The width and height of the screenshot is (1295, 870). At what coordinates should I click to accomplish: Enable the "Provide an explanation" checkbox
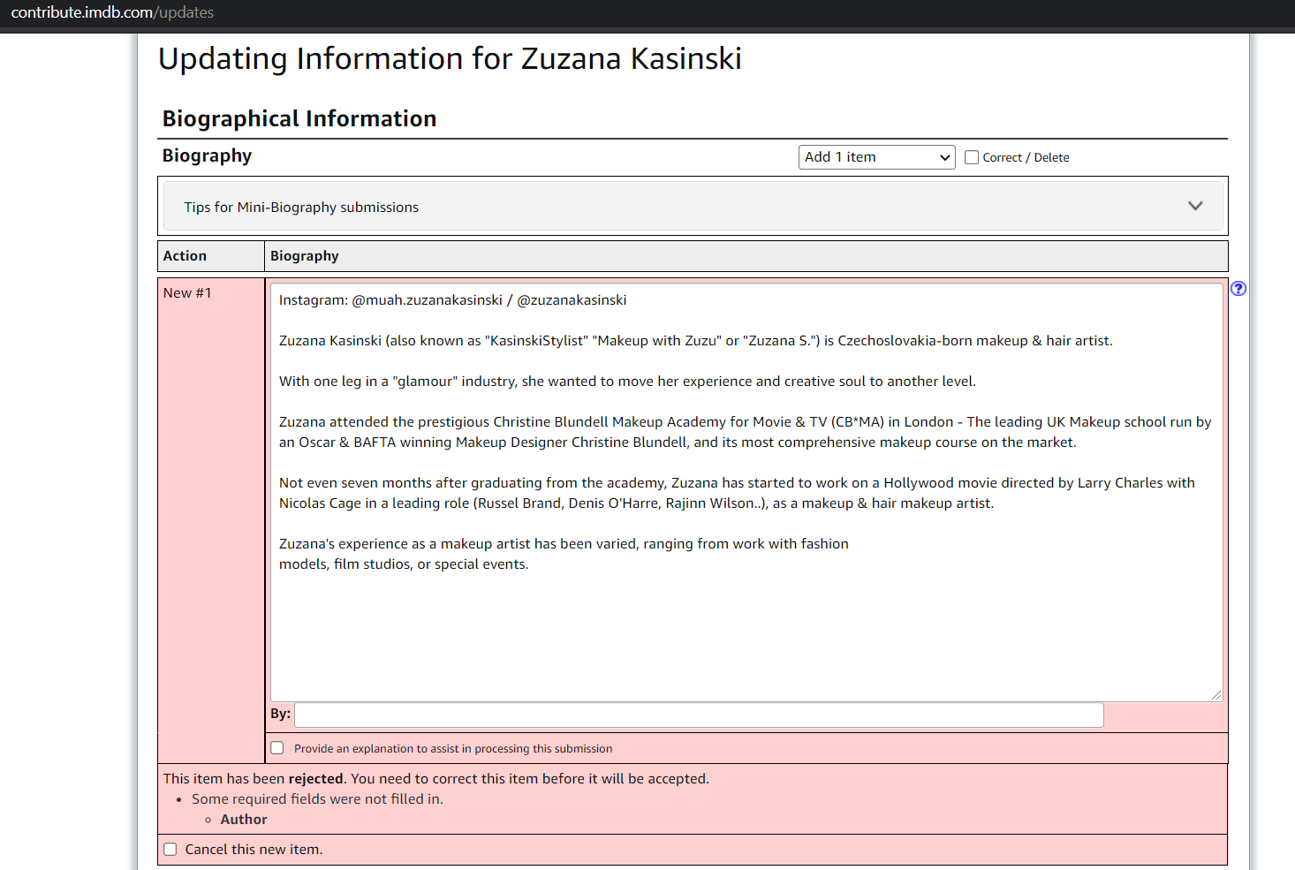click(x=277, y=748)
